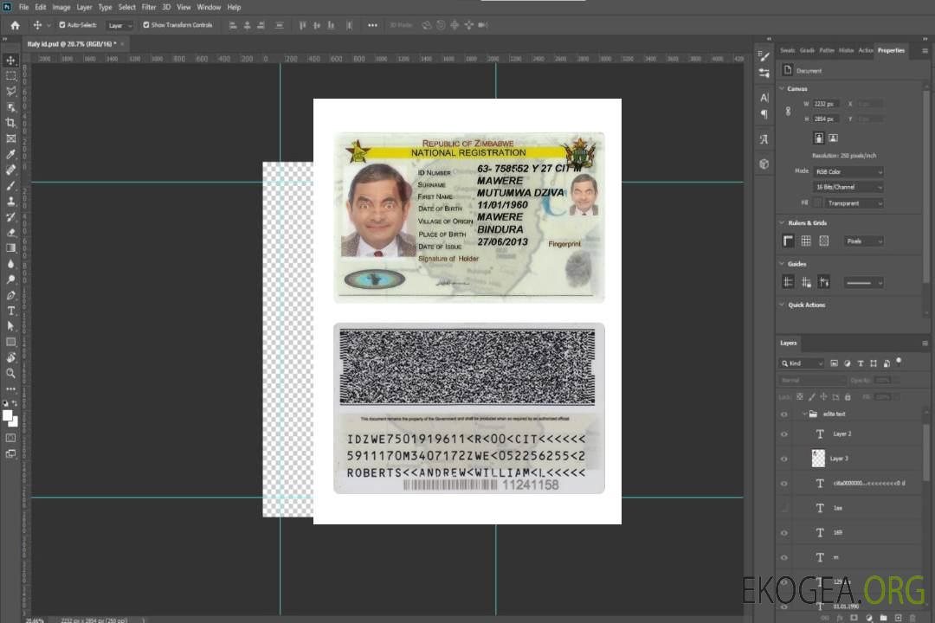Screen dimensions: 935x623
Task: Collapse the Canvas section
Action: 782,88
